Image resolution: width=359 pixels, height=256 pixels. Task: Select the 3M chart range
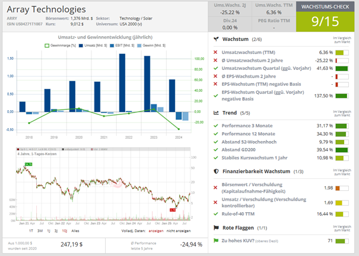40,231
